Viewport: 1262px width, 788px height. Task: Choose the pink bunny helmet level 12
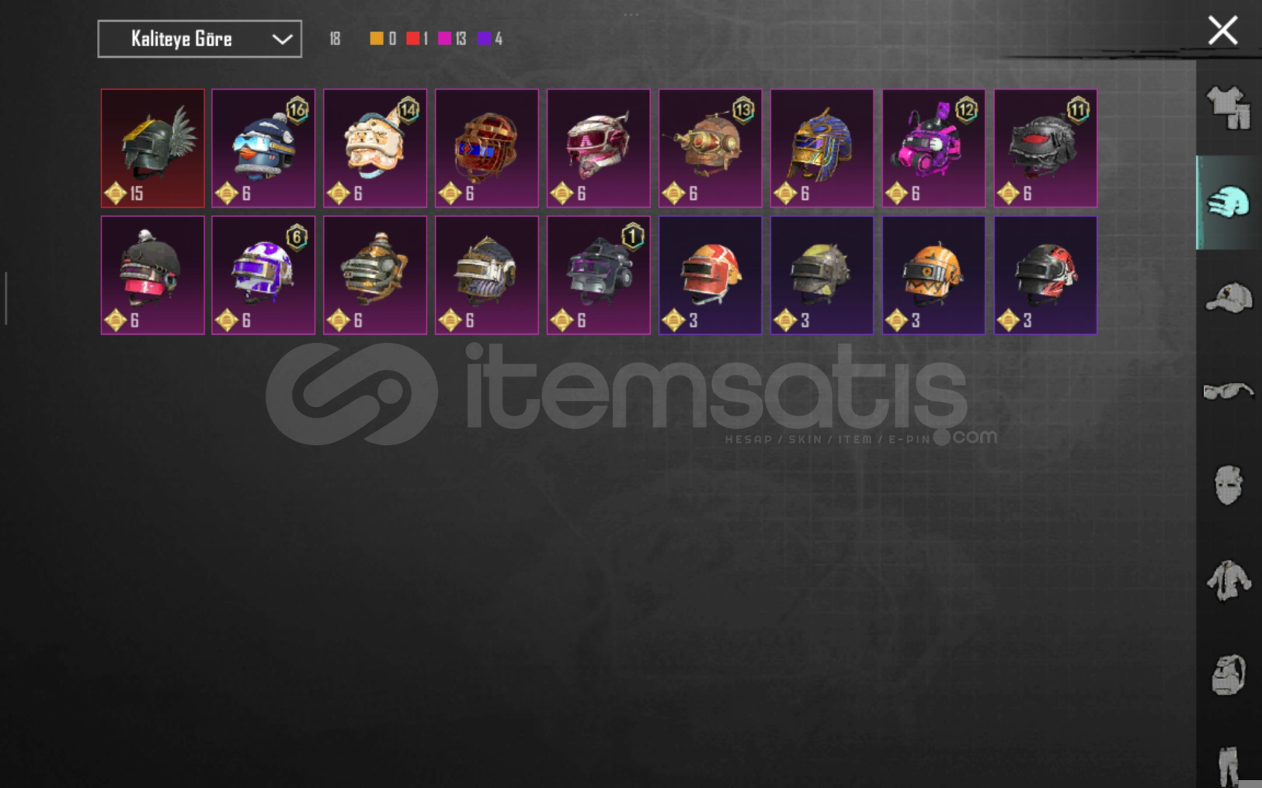934,148
